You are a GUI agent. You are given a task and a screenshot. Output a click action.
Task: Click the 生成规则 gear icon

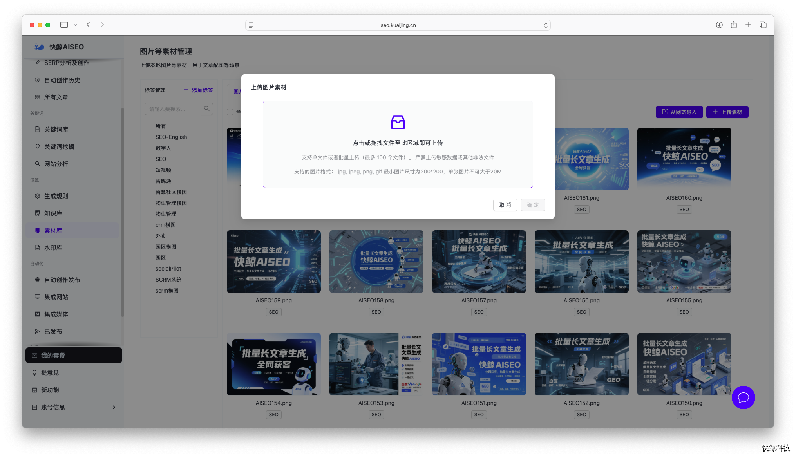(38, 196)
